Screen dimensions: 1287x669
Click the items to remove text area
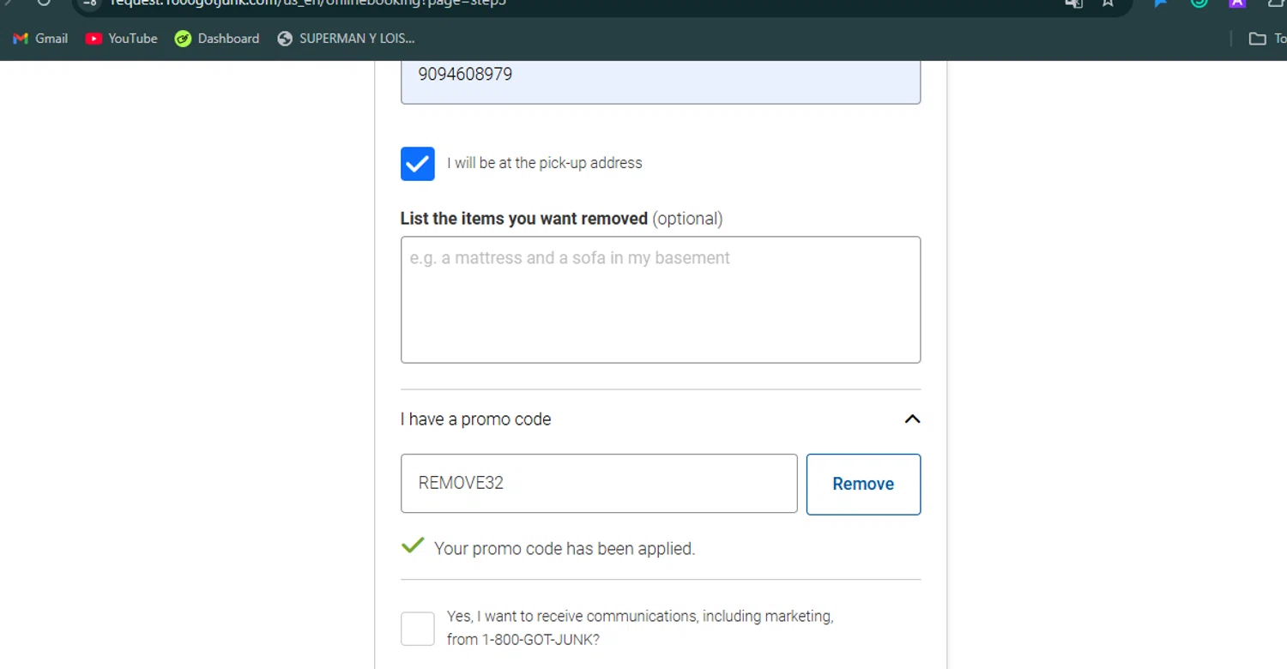tap(661, 299)
